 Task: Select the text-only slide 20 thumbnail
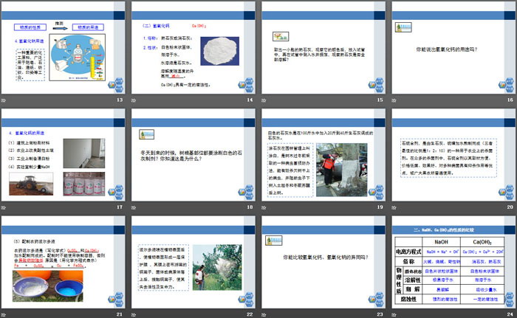click(452, 153)
